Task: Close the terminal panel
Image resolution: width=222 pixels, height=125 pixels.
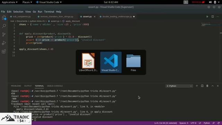Action: [218, 86]
